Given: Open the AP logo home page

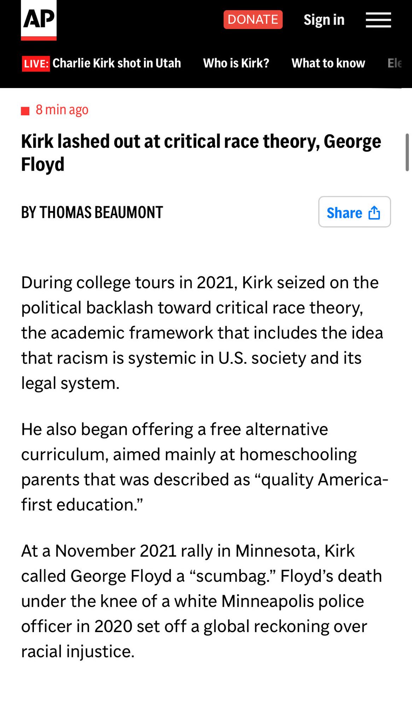Looking at the screenshot, I should 39,20.
